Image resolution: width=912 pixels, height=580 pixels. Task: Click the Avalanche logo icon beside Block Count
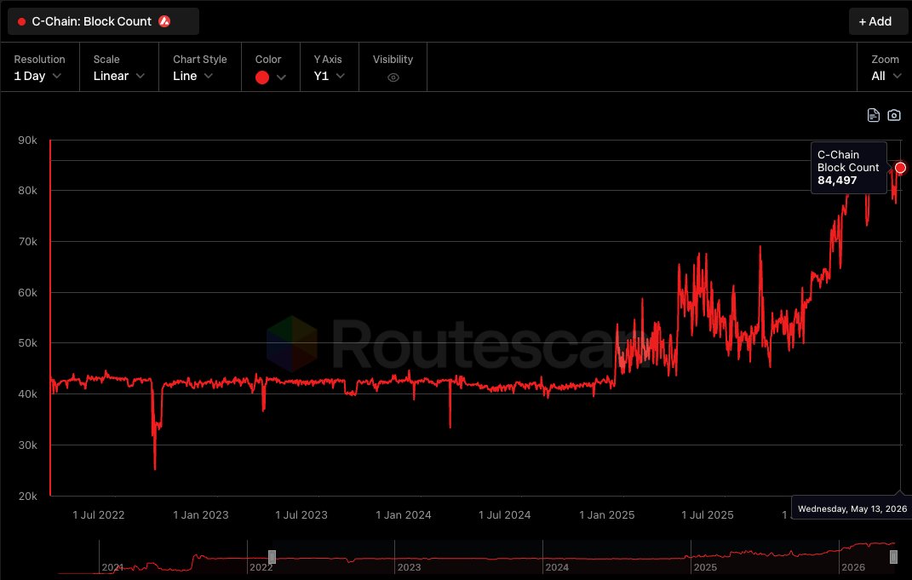[164, 21]
